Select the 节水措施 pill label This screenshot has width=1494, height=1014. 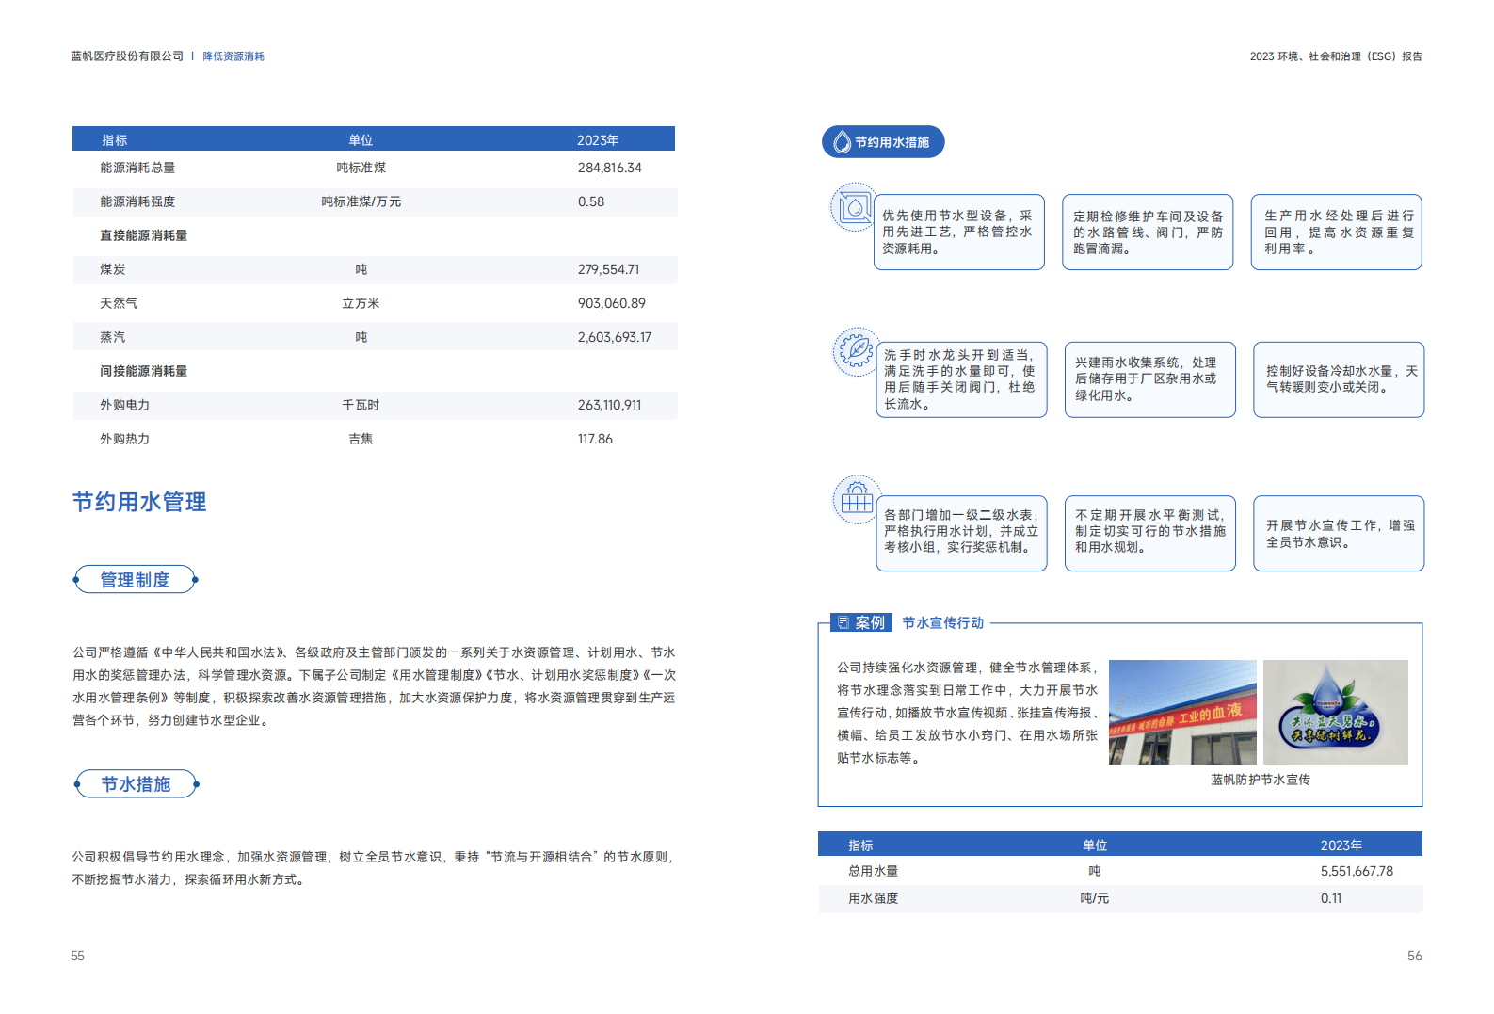(137, 784)
